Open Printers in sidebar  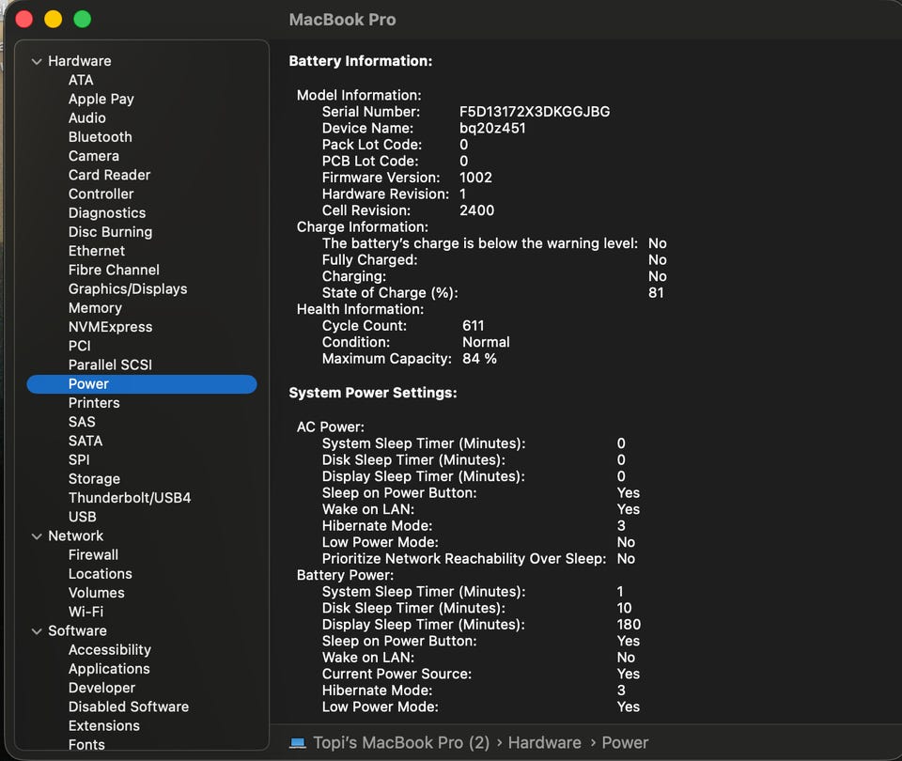click(x=94, y=403)
